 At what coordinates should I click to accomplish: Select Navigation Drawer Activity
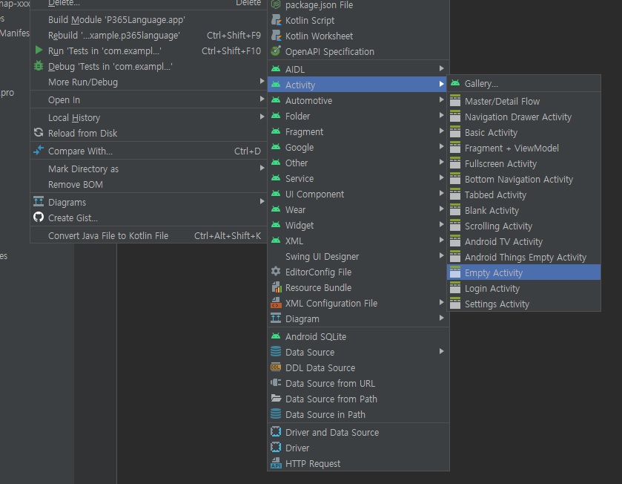[523, 117]
